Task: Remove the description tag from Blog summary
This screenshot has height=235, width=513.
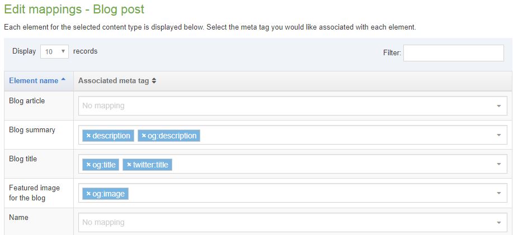Action: [88, 136]
